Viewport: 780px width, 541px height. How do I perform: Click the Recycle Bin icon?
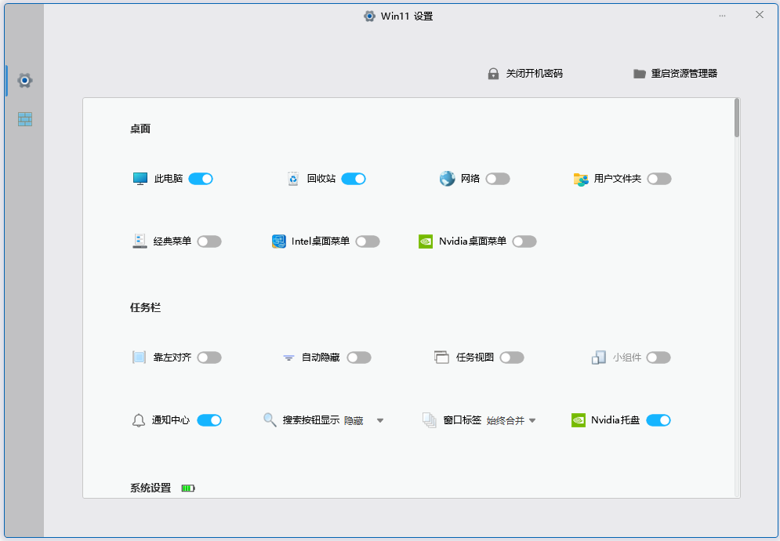[x=293, y=179]
